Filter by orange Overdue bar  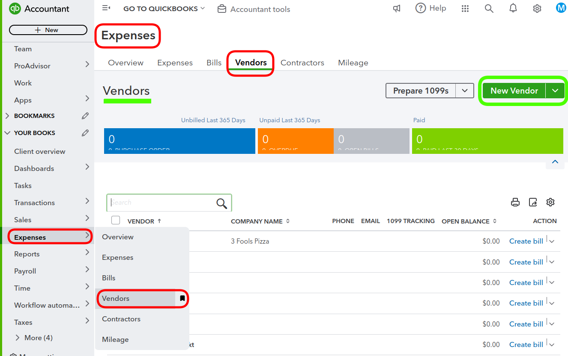[x=296, y=141]
